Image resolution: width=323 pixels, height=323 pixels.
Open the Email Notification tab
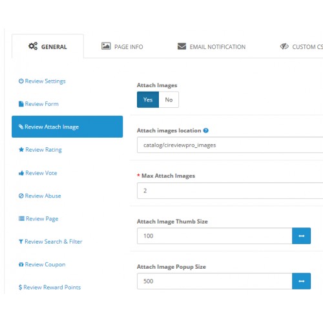211,47
